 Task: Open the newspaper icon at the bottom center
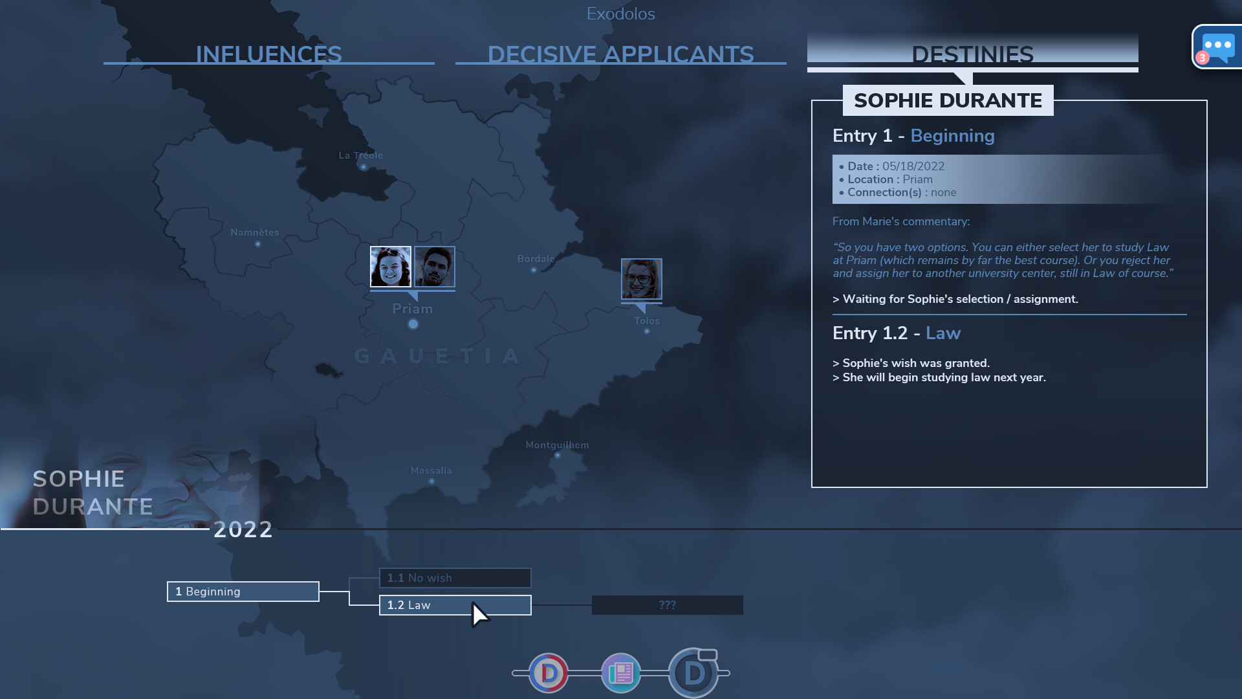click(620, 672)
